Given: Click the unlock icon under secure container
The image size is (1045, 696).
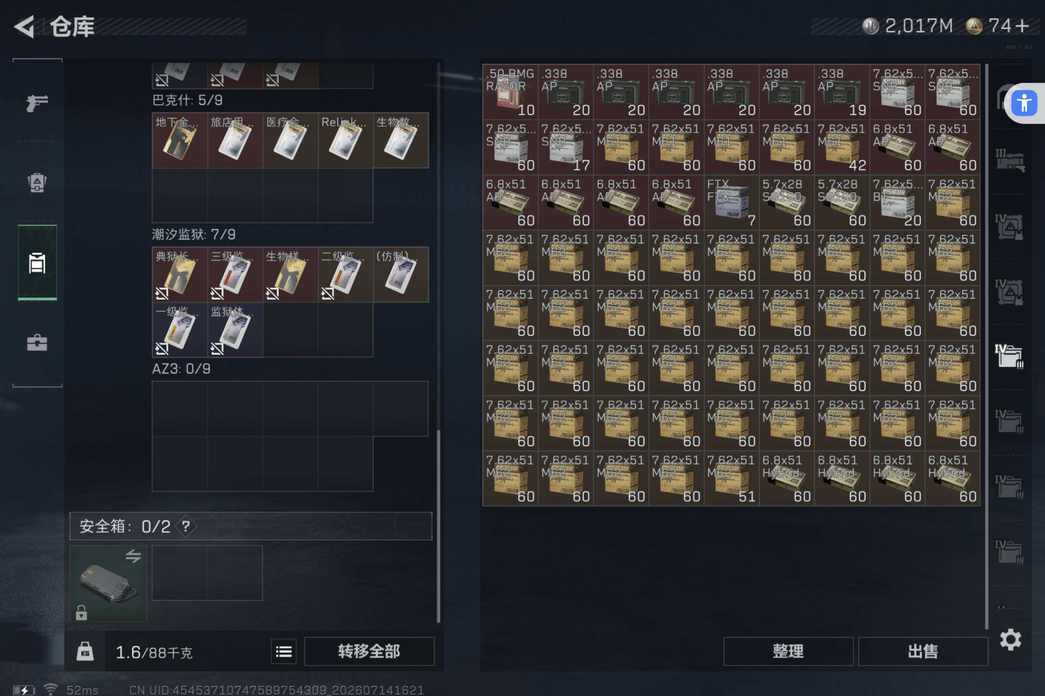Looking at the screenshot, I should click(81, 613).
